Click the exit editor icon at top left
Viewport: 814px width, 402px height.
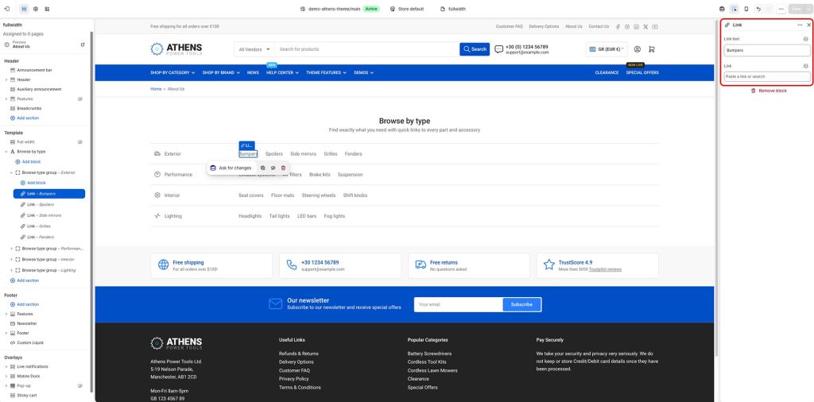6,9
